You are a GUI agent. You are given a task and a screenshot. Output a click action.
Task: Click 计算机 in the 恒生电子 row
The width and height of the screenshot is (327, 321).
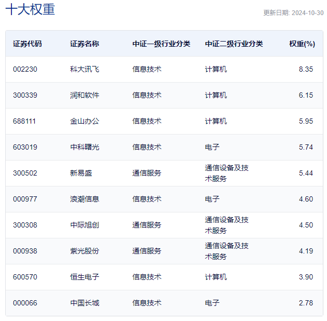[x=216, y=277]
